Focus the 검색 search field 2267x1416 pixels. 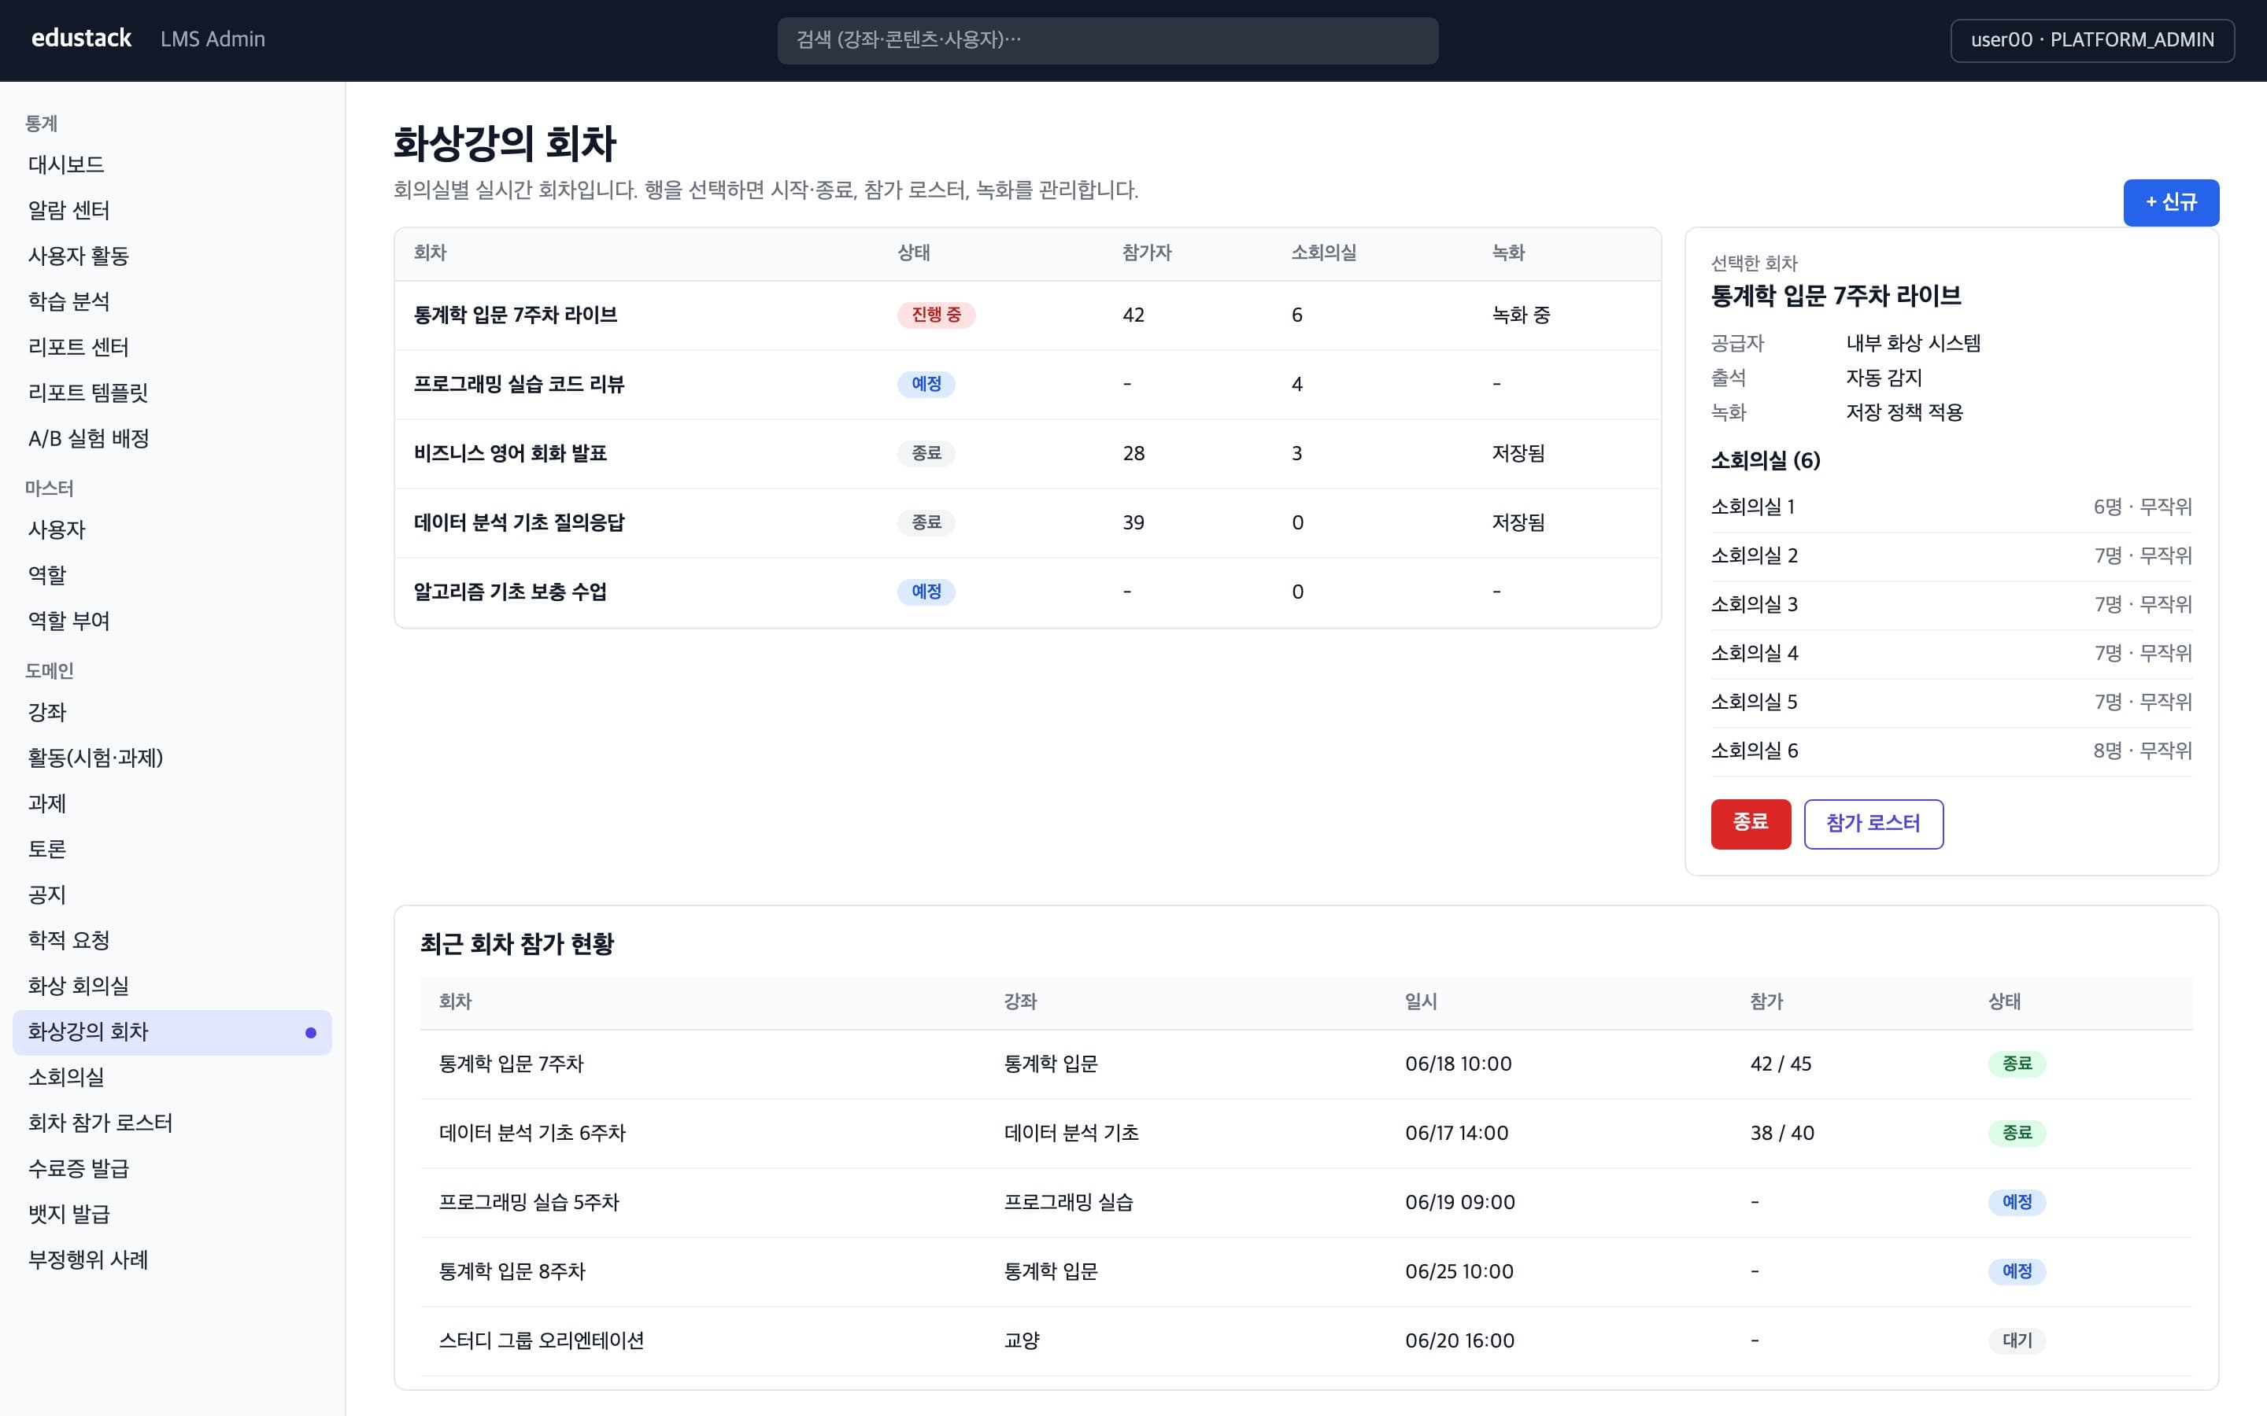pos(1108,40)
